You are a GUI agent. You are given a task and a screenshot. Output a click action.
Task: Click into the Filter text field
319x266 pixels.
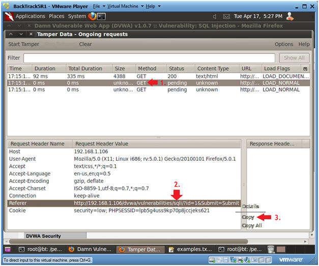149,58
